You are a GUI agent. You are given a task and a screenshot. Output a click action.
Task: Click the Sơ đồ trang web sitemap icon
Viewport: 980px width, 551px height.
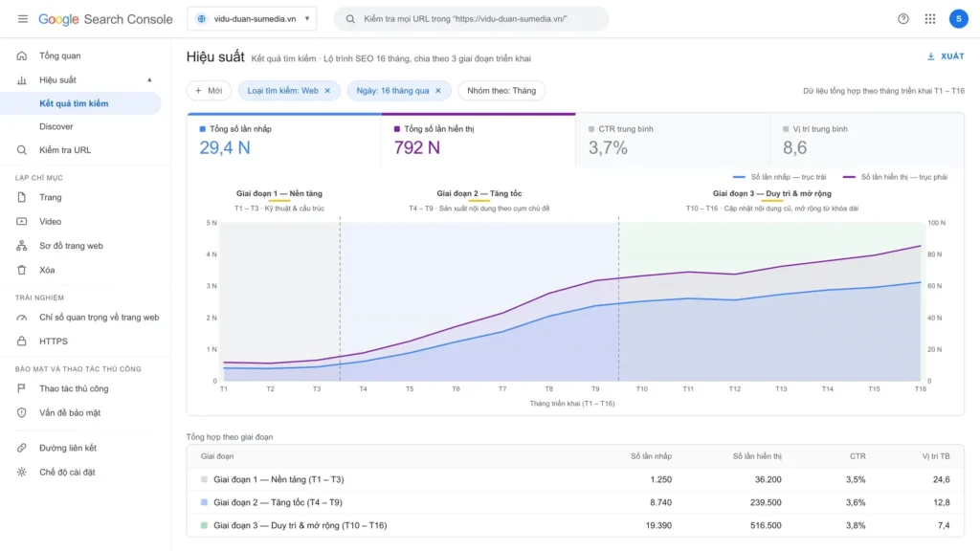tap(22, 246)
